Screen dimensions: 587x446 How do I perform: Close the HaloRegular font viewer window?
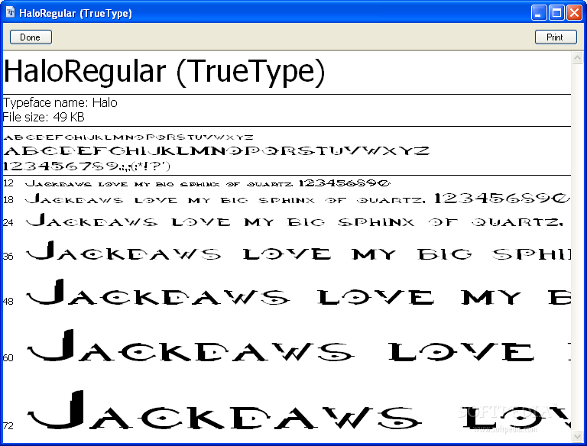click(574, 13)
